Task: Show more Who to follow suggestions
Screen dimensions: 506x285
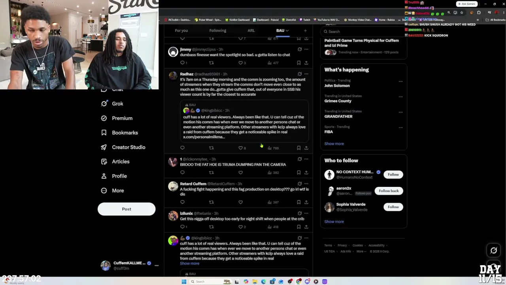Action: (x=334, y=222)
